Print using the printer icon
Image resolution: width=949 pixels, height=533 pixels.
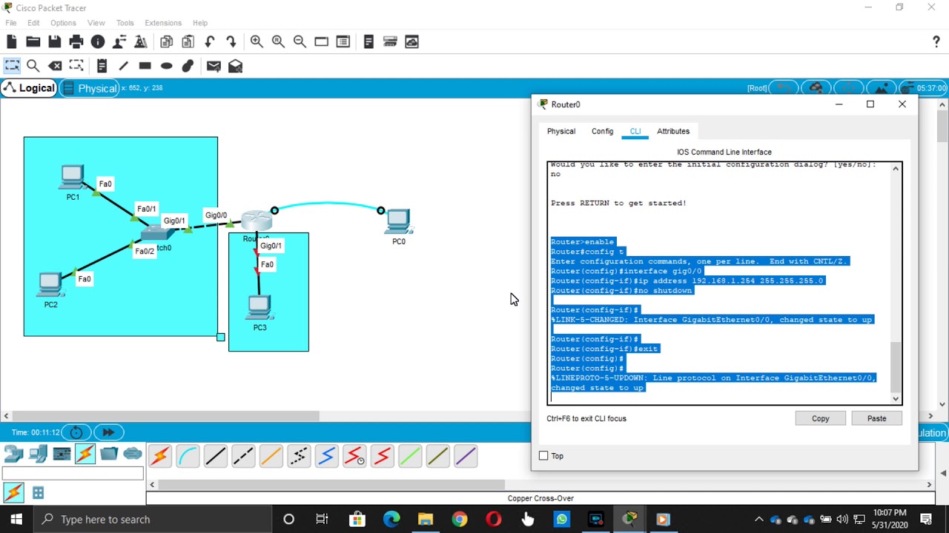(76, 42)
